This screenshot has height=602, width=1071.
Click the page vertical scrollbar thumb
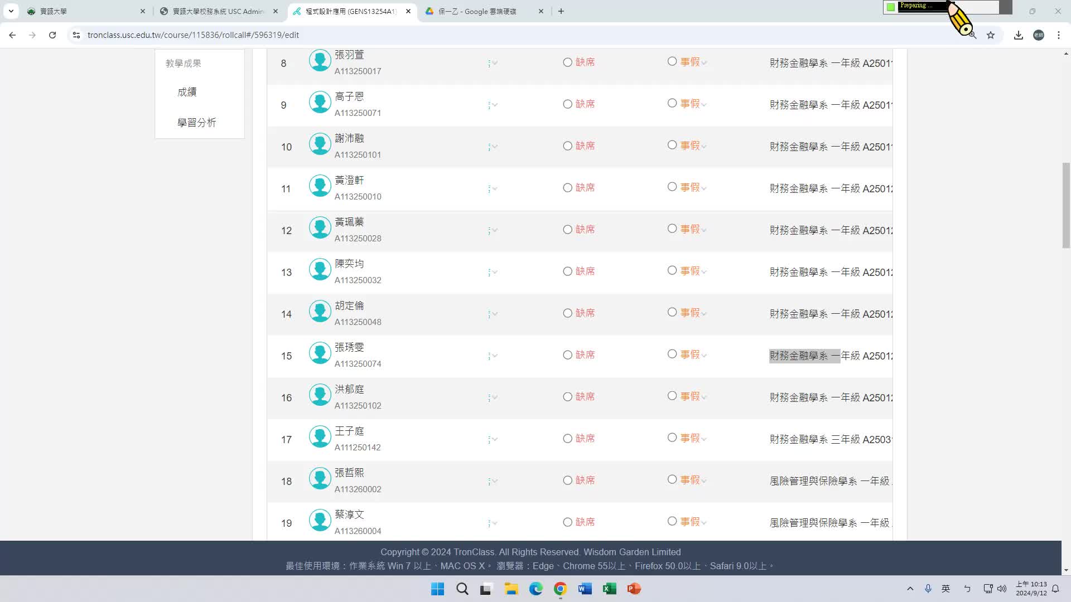[x=1066, y=205]
